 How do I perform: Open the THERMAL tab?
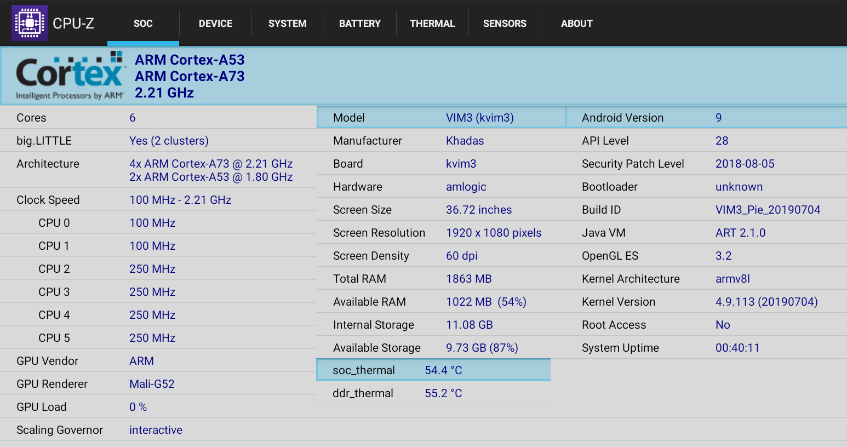tap(432, 23)
